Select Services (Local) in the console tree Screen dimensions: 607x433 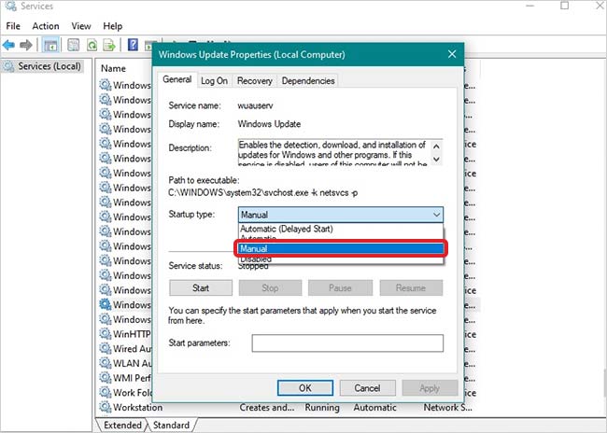49,66
